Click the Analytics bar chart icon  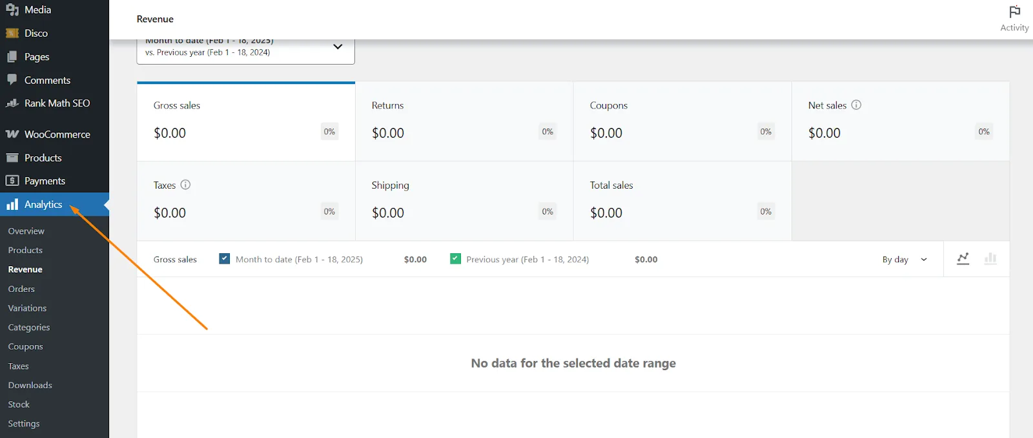coord(12,204)
